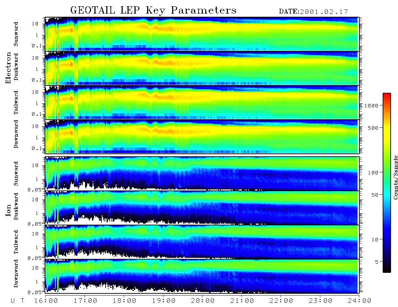Click the 'Counts/Sample' colorbar title
The width and height of the screenshot is (398, 307).
tap(395, 178)
